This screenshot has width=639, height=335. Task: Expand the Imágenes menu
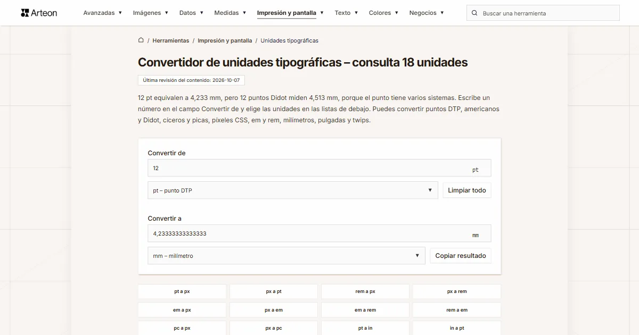[x=151, y=13]
